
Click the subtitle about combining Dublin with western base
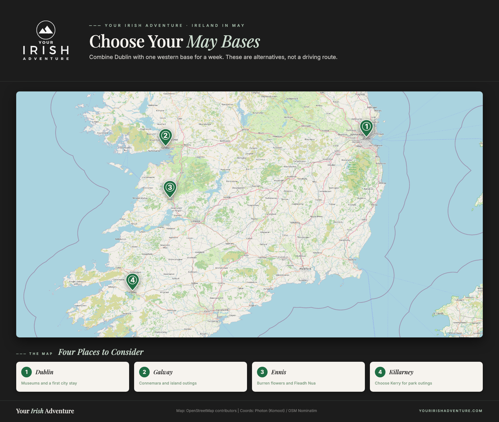coord(213,57)
